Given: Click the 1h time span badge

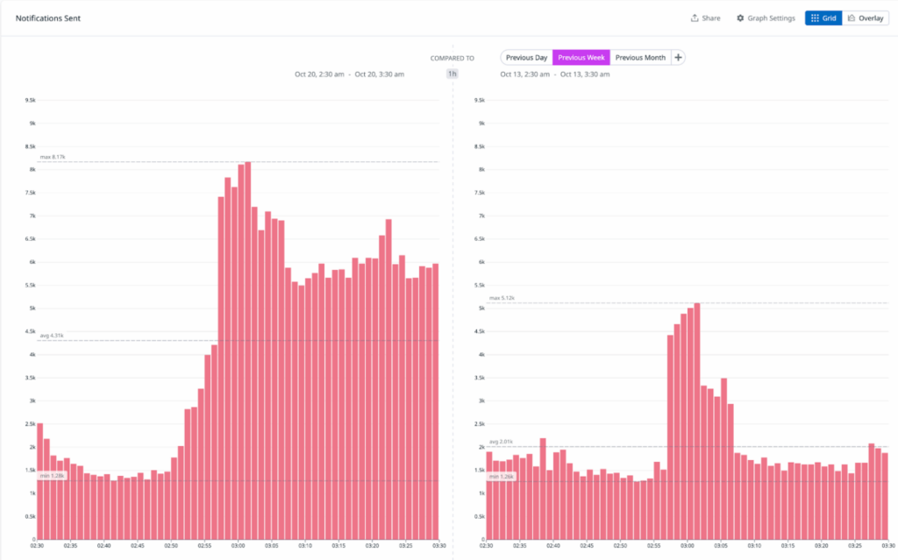Looking at the screenshot, I should click(453, 74).
